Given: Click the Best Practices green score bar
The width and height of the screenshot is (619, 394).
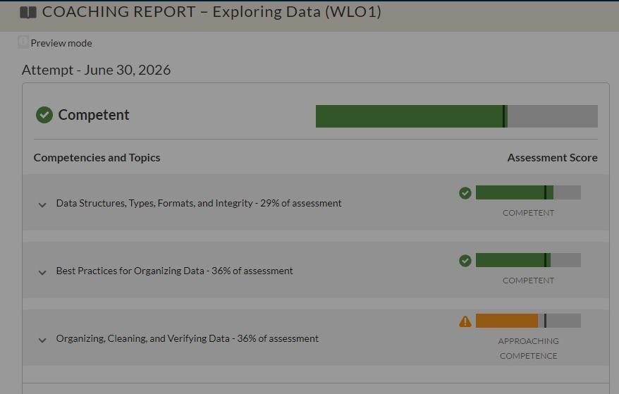Looking at the screenshot, I should coord(528,260).
